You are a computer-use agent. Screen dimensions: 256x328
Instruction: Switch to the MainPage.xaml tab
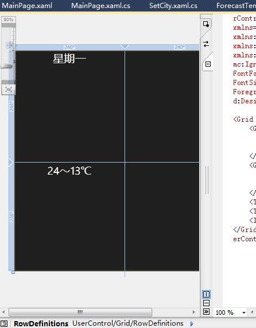coord(27,6)
